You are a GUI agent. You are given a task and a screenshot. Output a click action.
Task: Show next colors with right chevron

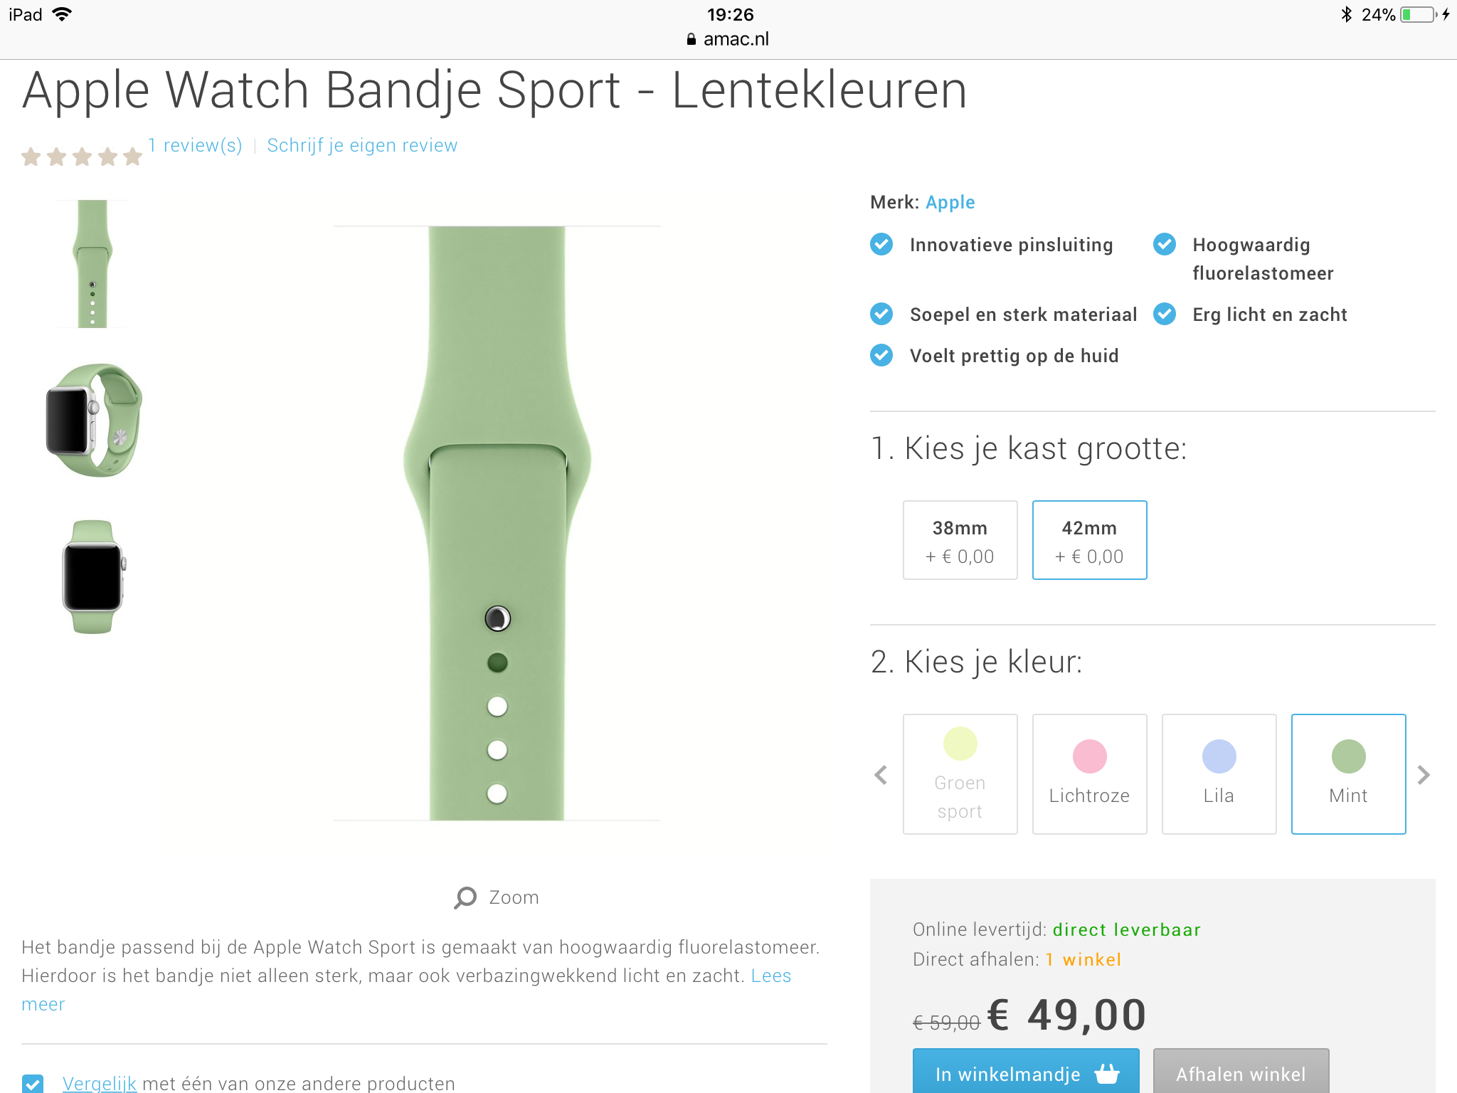(x=1424, y=775)
